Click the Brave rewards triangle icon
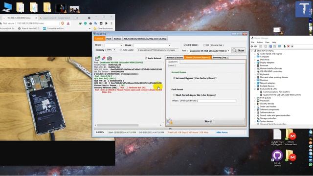Viewport: 313px width, 176px height. (68, 23)
